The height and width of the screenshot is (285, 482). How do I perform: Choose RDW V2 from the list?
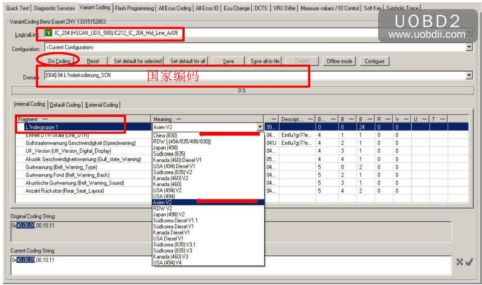pyautogui.click(x=208, y=208)
